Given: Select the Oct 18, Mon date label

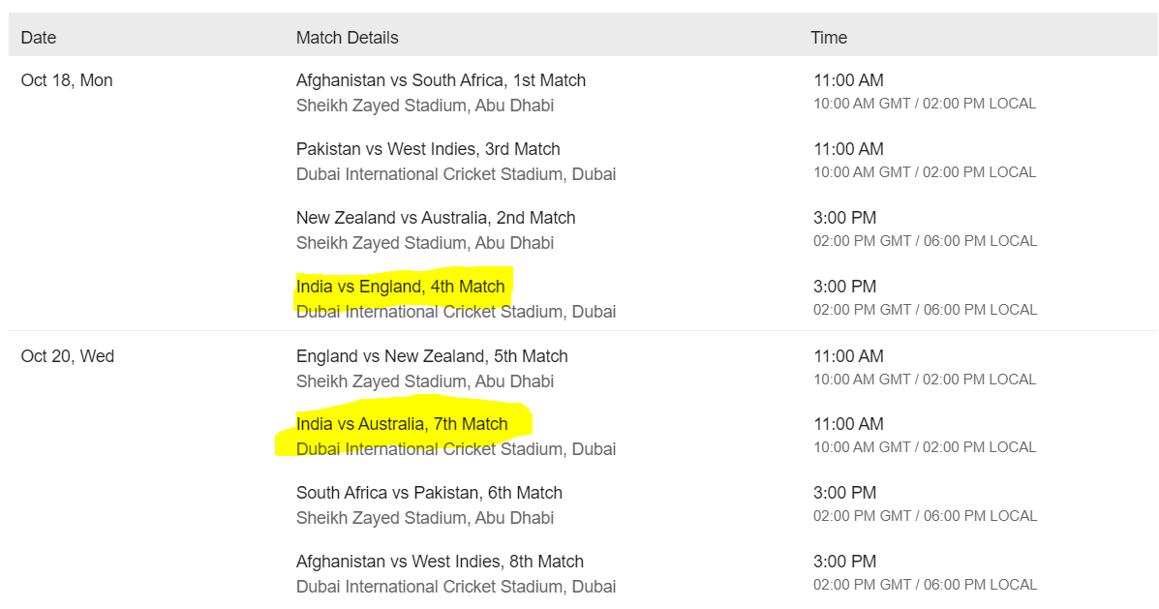Looking at the screenshot, I should (67, 80).
